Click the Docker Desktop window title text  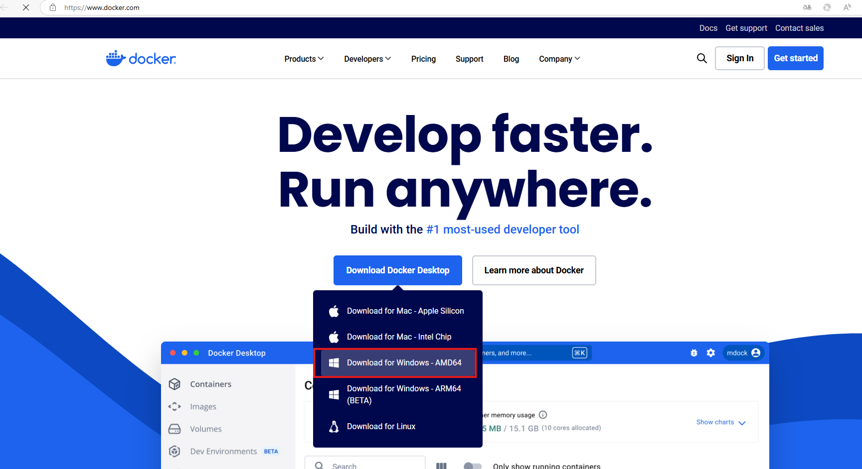tap(237, 353)
